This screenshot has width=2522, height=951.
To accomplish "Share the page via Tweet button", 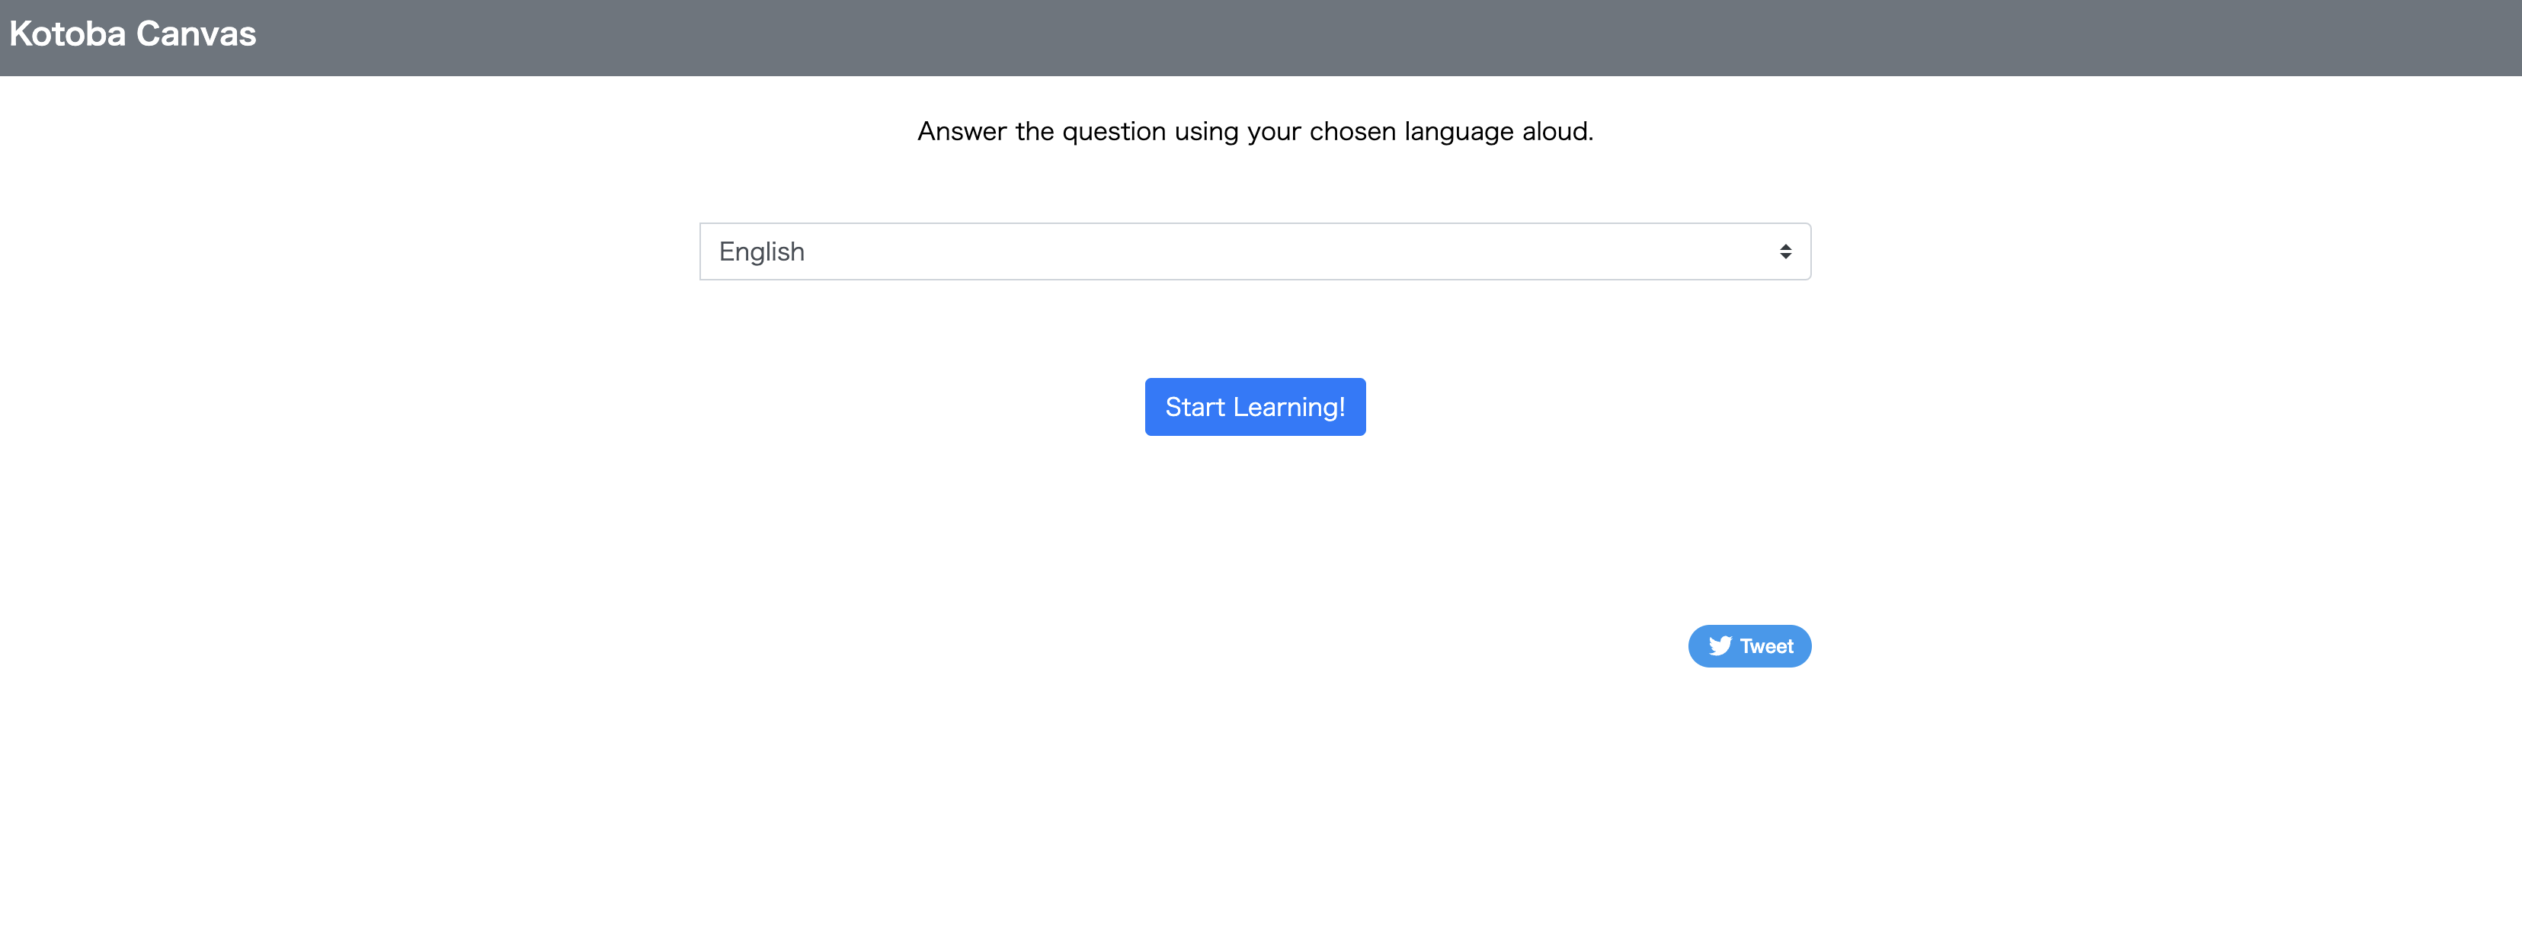I will tap(1749, 646).
